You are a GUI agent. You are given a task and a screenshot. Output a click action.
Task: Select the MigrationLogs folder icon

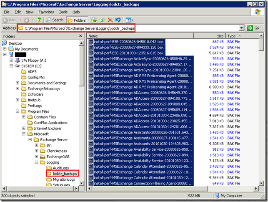(49, 179)
